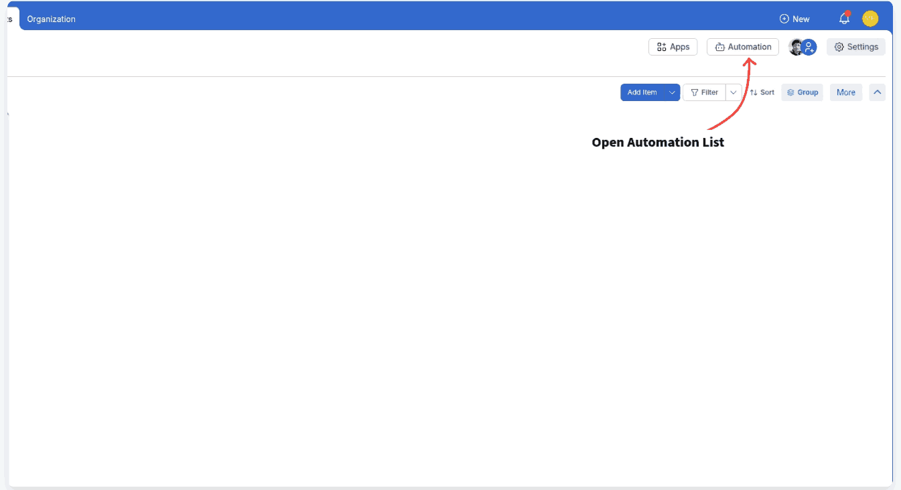The height and width of the screenshot is (490, 901).
Task: Open the notifications bell
Action: coord(844,19)
